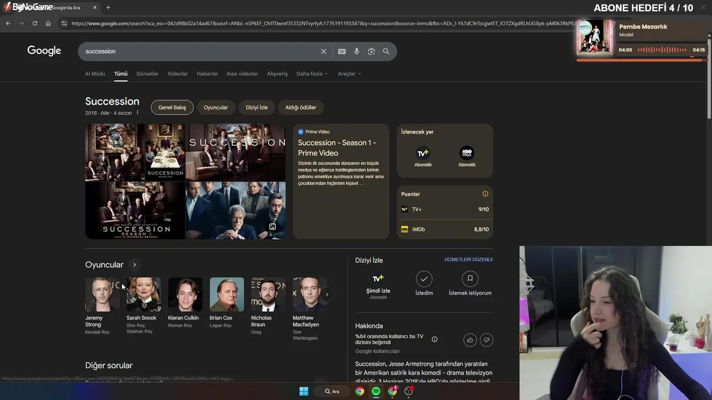Screen dimensions: 712x400
Task: Clear the search box with the X icon
Action: pyautogui.click(x=324, y=51)
